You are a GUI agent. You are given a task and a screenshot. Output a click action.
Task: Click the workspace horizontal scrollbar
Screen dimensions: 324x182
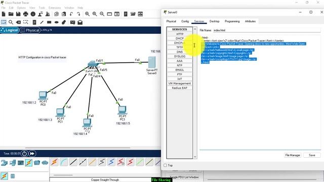[77, 148]
